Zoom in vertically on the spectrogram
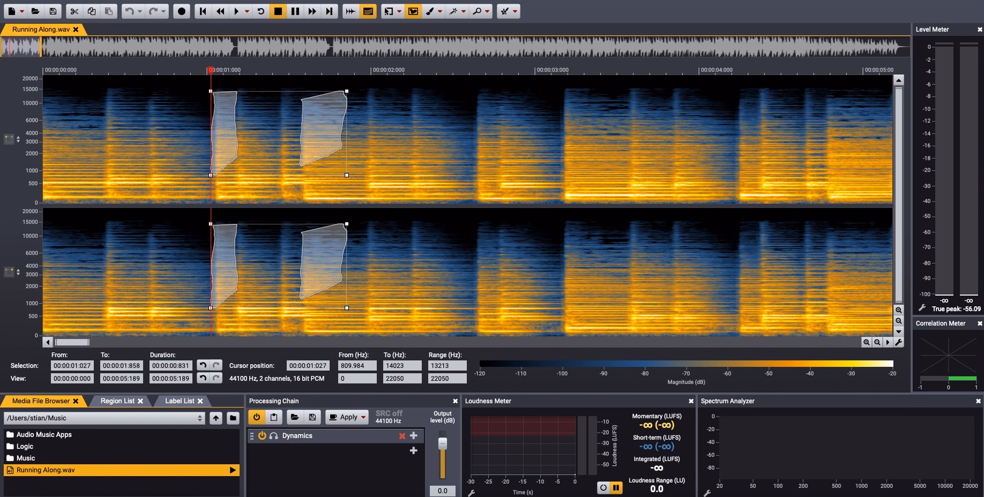This screenshot has width=984, height=497. 898,310
